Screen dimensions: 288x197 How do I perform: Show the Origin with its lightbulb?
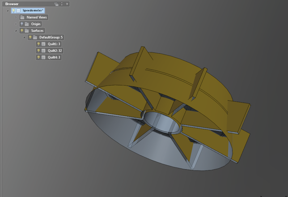point(22,24)
